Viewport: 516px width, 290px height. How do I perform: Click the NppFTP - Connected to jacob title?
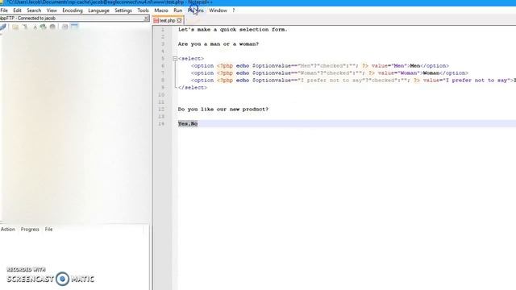click(28, 19)
